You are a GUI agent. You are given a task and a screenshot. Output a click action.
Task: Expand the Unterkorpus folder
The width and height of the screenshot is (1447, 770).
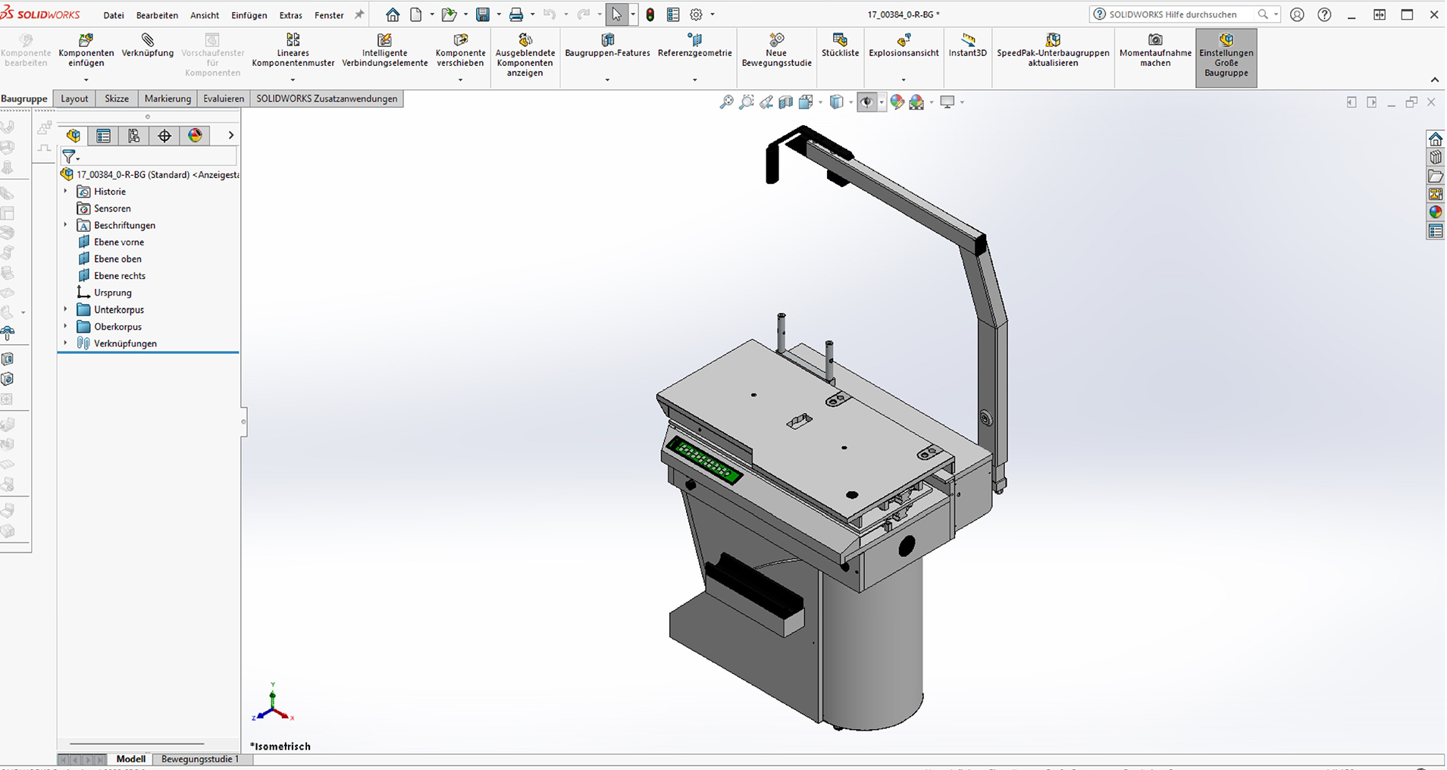65,309
